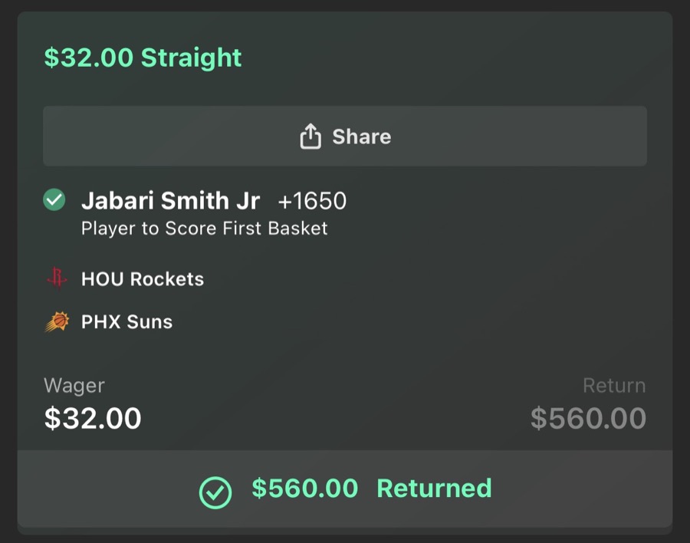Click the bottom Returned status bar

coord(345,489)
